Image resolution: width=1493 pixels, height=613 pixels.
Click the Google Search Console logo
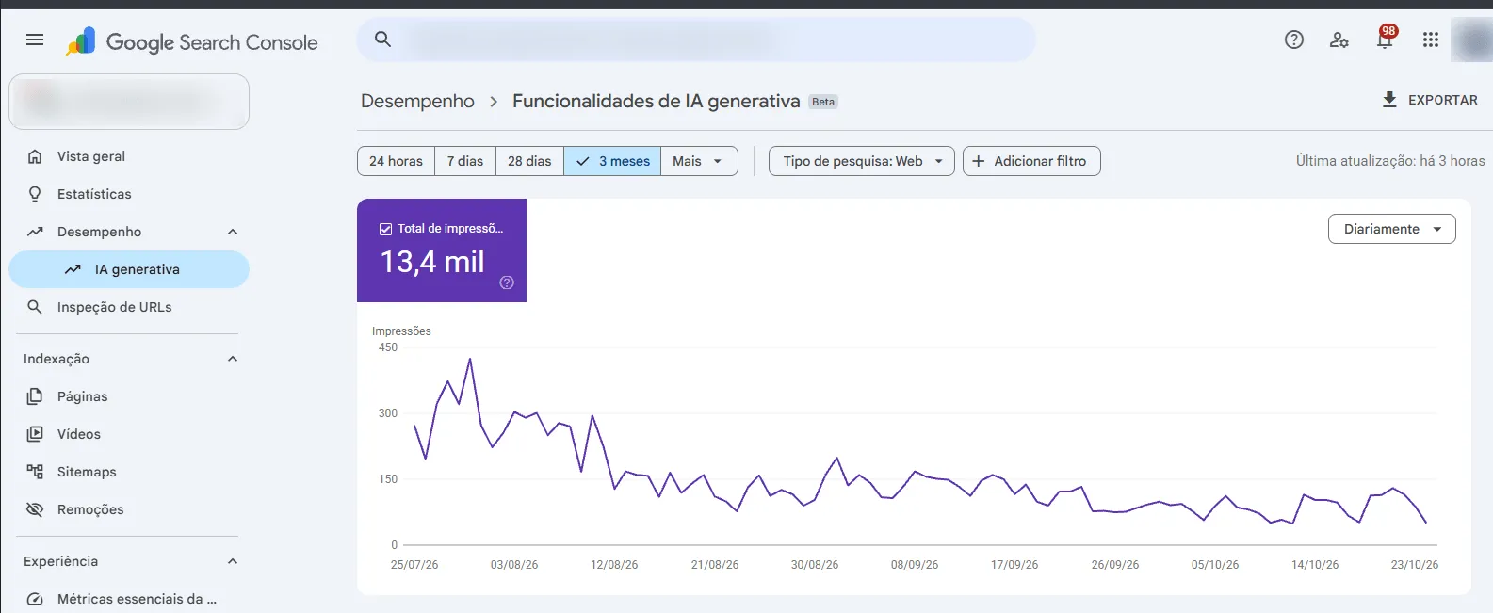pos(192,42)
